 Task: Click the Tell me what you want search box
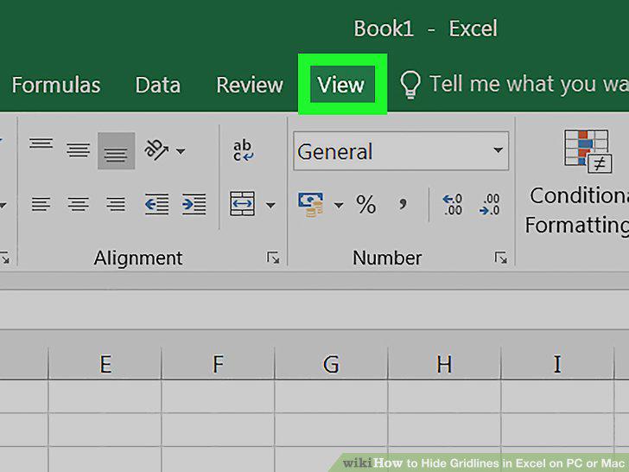[529, 85]
